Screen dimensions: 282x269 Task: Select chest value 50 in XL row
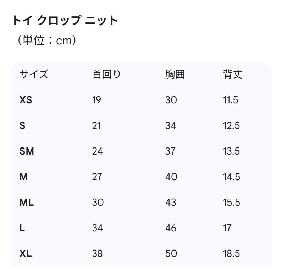tap(171, 254)
